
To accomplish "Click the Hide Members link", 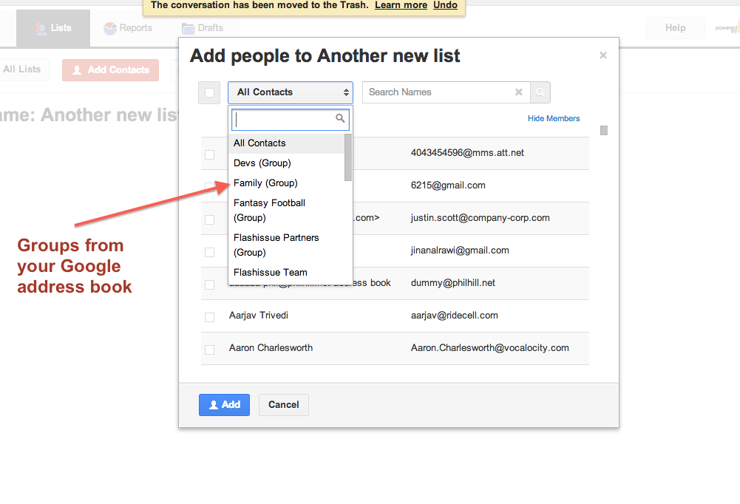I will click(554, 118).
